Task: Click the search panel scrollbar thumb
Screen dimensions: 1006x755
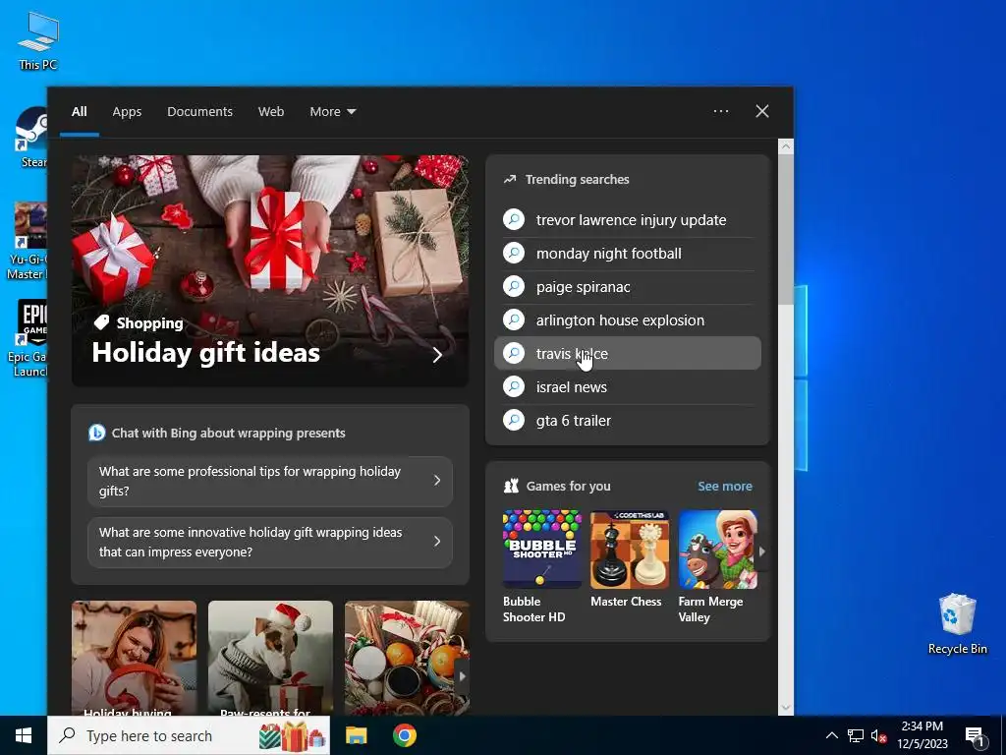Action: [x=786, y=229]
